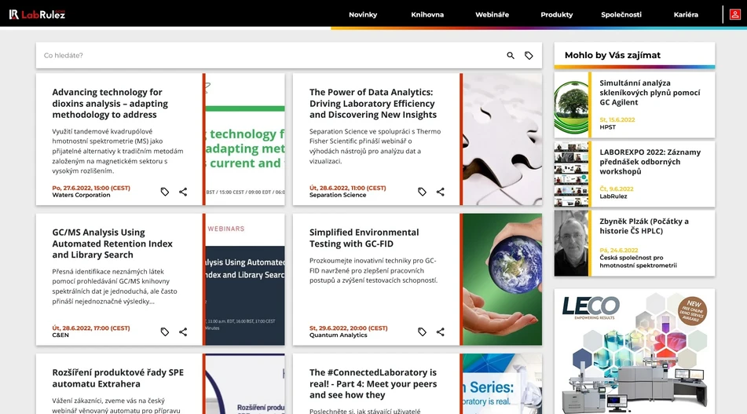Screen dimensions: 747x414
Task: Share the dioxins analysis webinar
Action: (x=183, y=192)
